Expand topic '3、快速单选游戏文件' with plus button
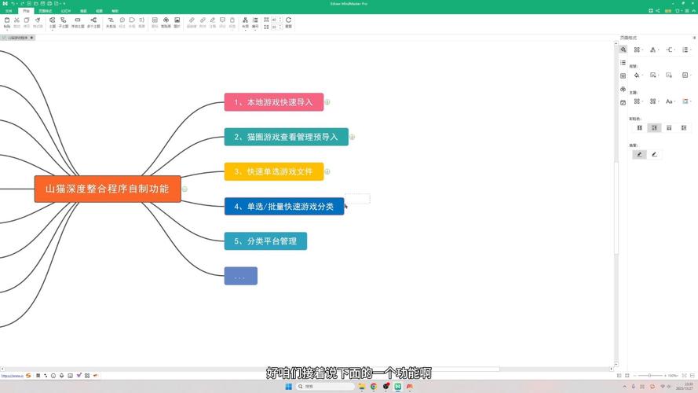This screenshot has height=393, width=698. coord(327,171)
